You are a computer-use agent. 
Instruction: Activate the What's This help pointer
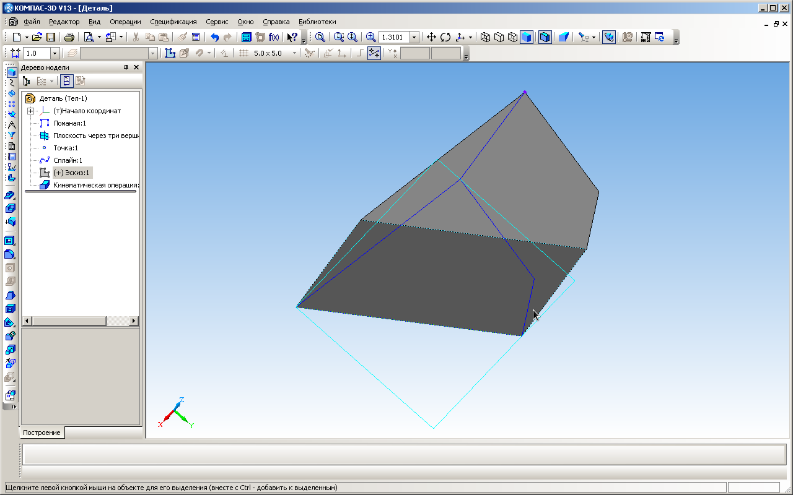tap(292, 37)
